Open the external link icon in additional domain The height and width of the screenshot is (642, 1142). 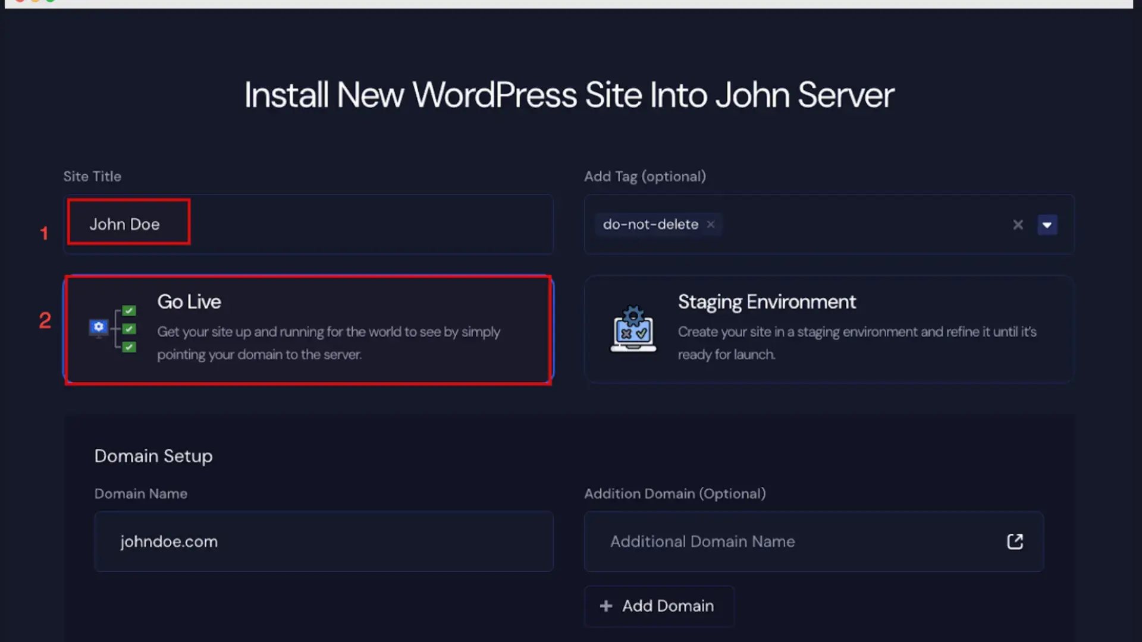click(1015, 542)
